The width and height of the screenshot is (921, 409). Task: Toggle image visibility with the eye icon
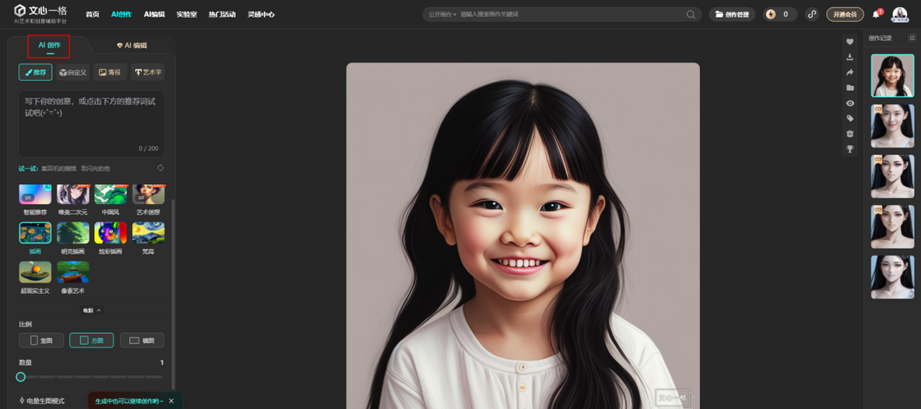(850, 103)
